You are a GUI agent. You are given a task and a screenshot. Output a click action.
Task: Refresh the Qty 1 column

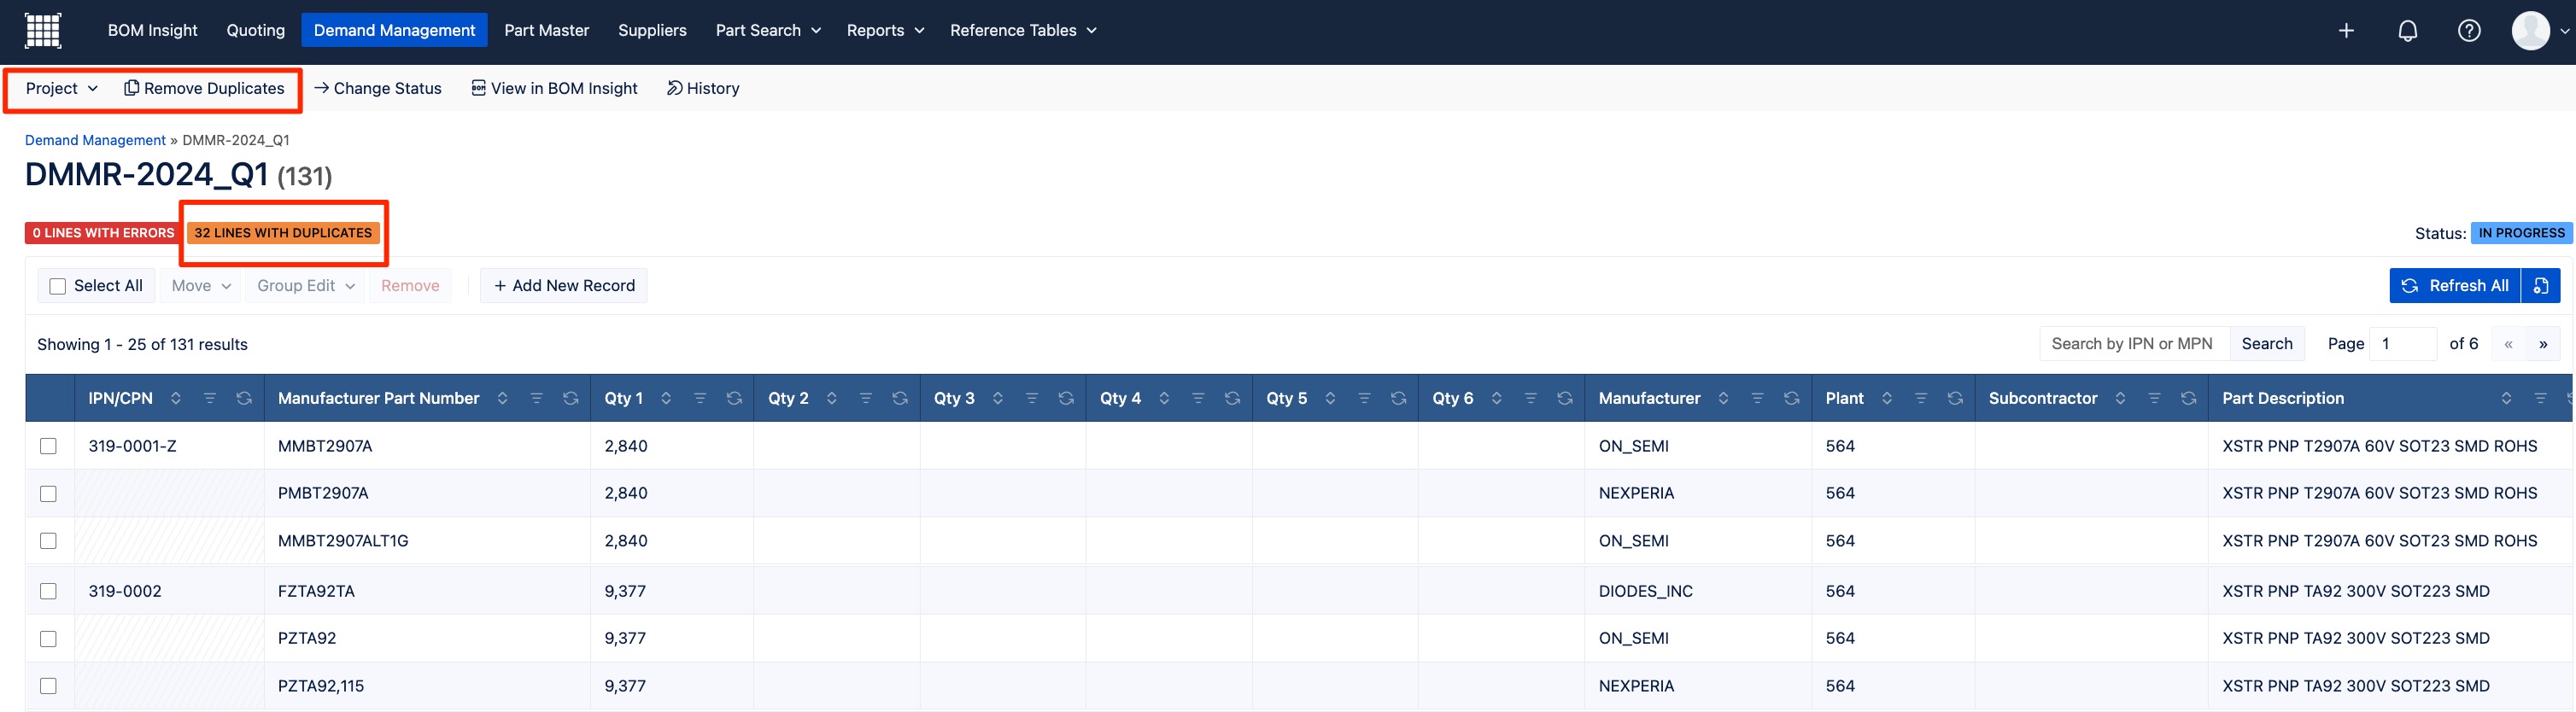click(x=734, y=398)
